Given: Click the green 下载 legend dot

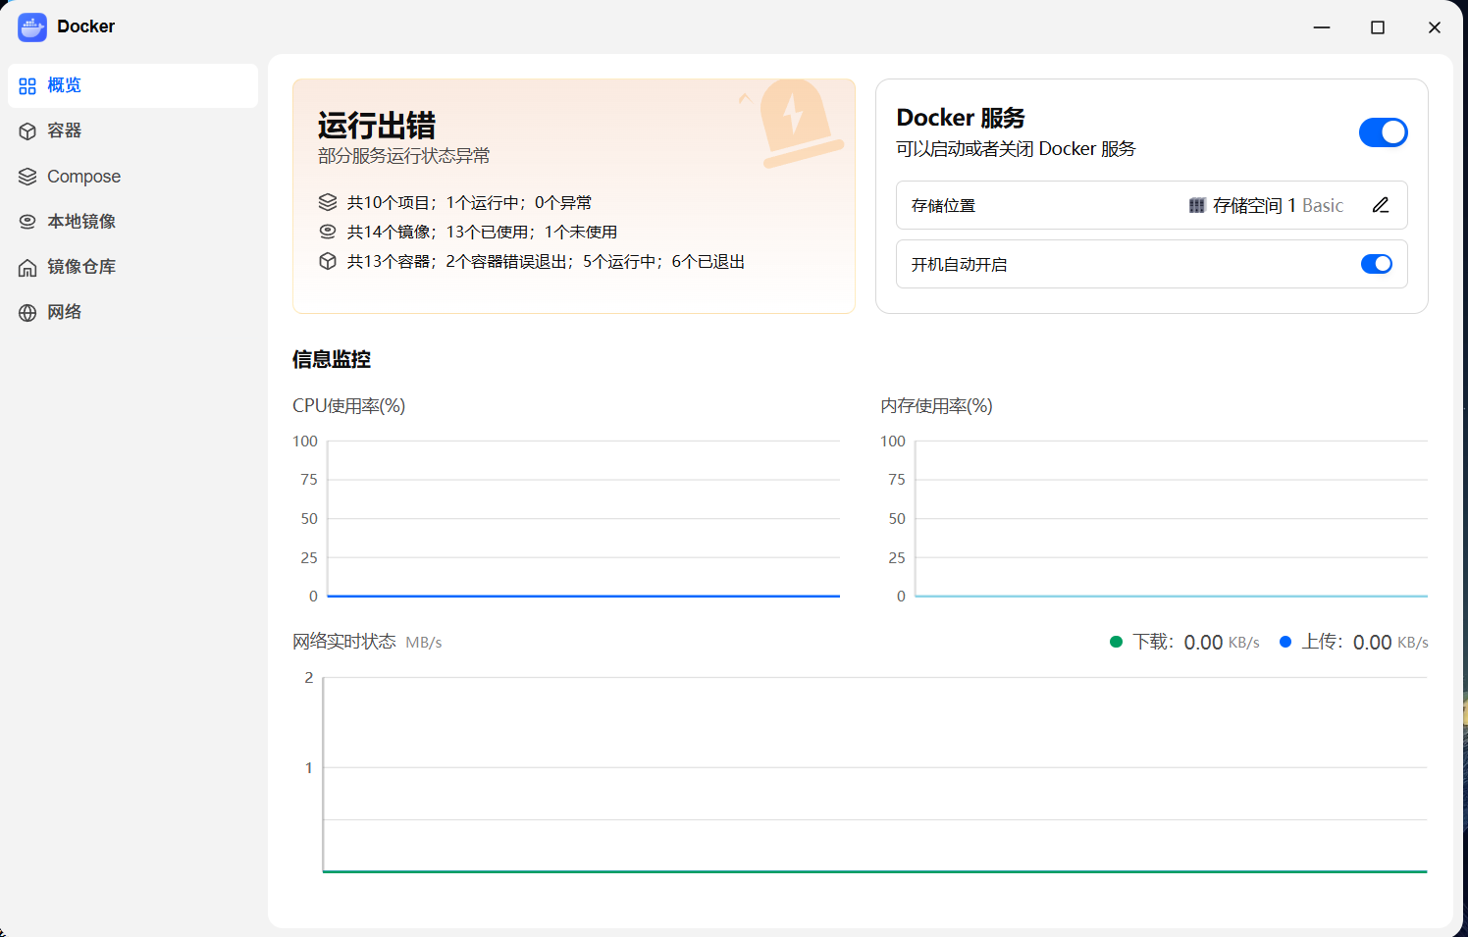Looking at the screenshot, I should [1116, 642].
